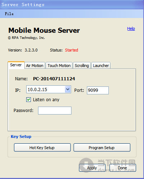
Task: Switch to the Air Motion tab
Action: tap(34, 66)
